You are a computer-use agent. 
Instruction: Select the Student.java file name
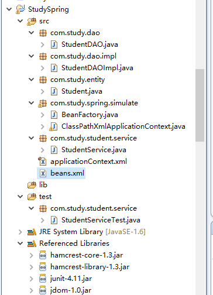click(82, 91)
